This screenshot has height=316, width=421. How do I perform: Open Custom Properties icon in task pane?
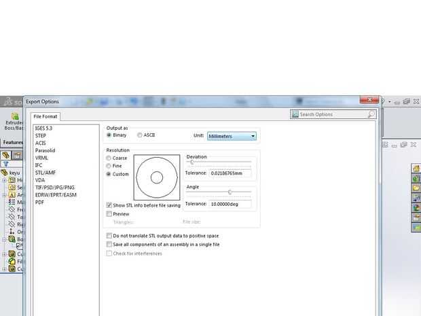pos(416,217)
